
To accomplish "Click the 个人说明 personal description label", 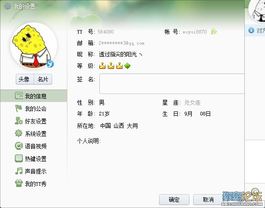I will [89, 141].
